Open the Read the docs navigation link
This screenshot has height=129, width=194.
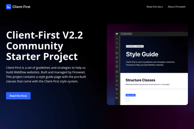[154, 7]
